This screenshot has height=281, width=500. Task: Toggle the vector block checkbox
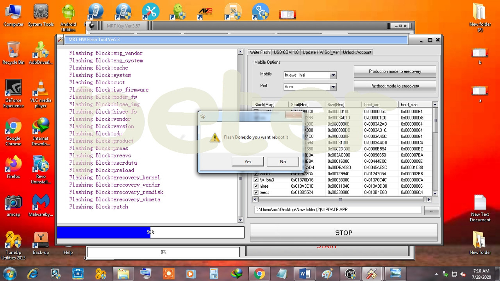[256, 174]
